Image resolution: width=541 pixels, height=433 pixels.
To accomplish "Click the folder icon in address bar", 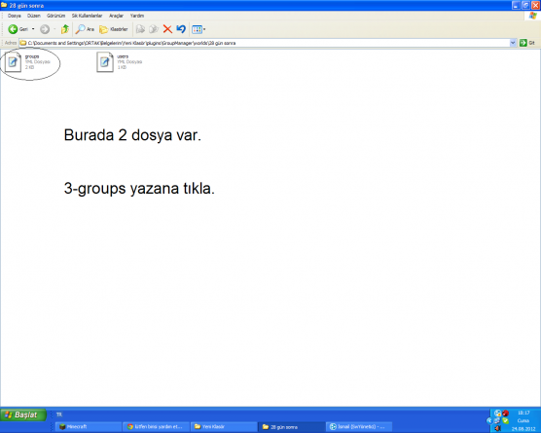I will click(23, 43).
